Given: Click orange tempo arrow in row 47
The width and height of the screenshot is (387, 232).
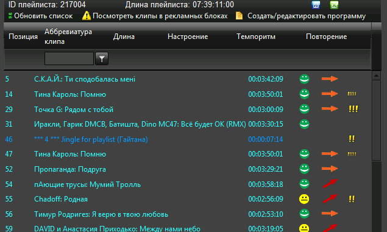Looking at the screenshot, I should (330, 154).
